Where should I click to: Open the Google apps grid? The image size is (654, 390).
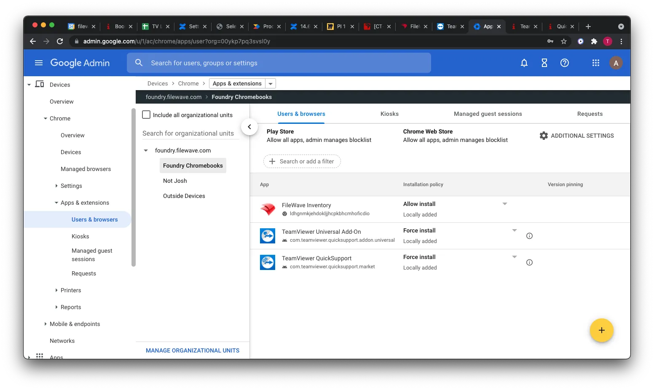coord(595,63)
